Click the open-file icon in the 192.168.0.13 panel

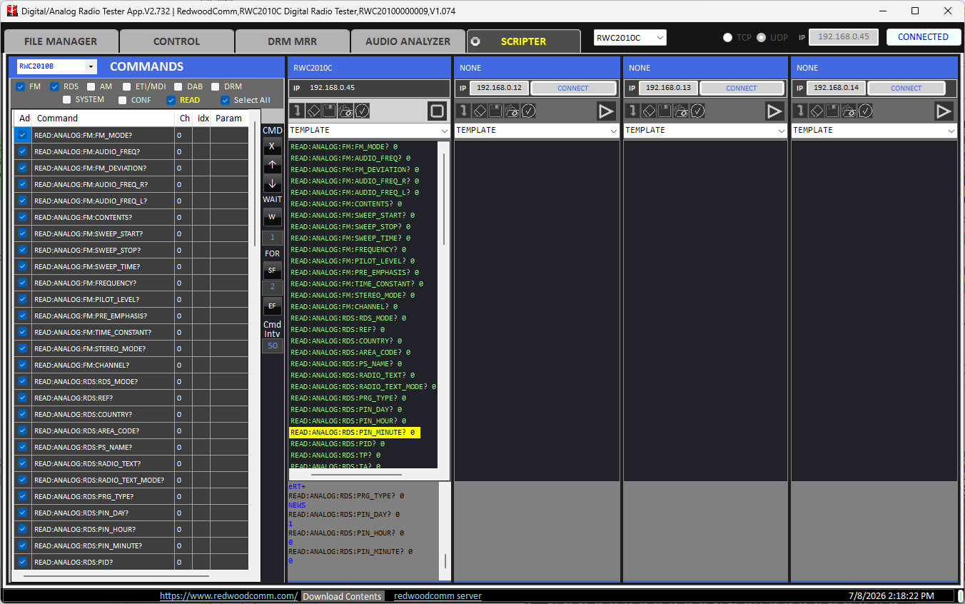point(681,111)
